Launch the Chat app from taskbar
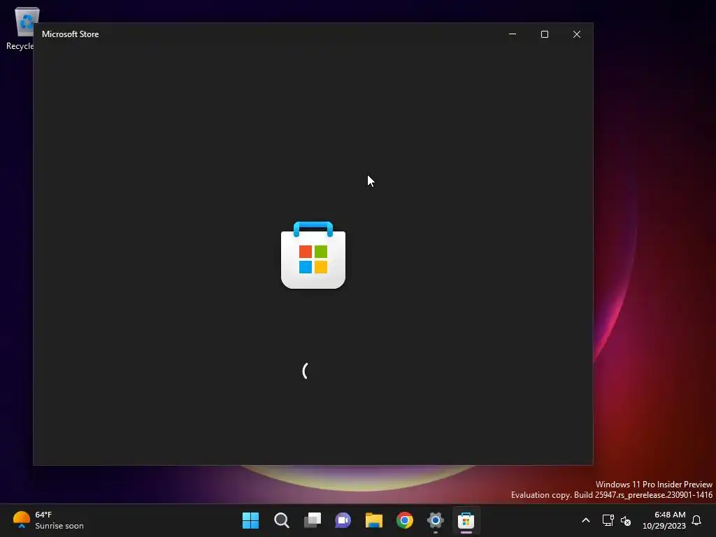 click(343, 520)
